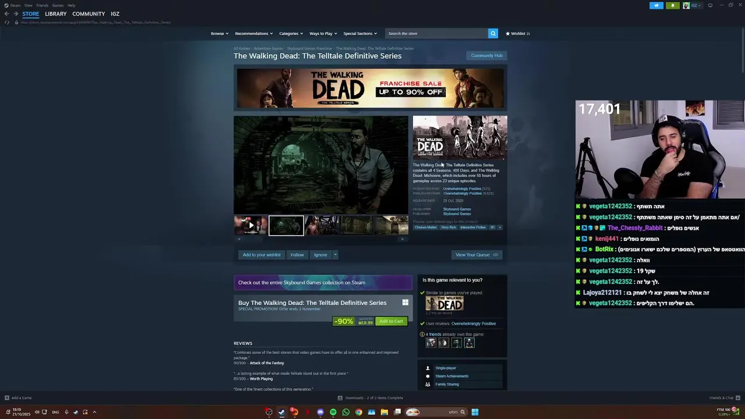Click third friend avatar owning this game

tap(456, 343)
